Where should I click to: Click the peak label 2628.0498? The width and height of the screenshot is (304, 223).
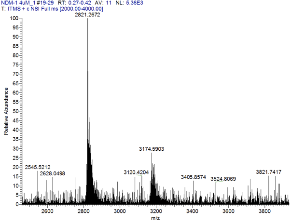pos(52,173)
